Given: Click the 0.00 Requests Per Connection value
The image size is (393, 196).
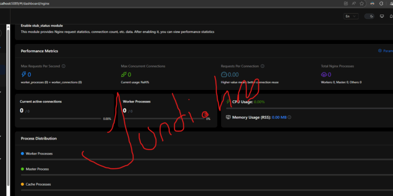Looking at the screenshot, I should [233, 75].
